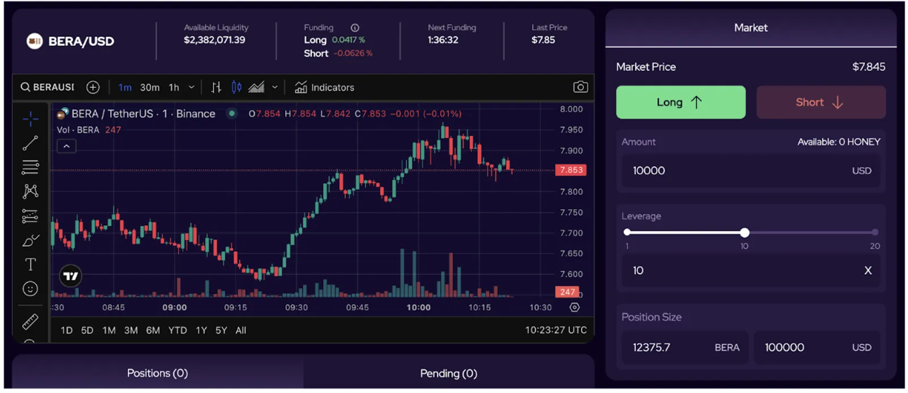Image resolution: width=908 pixels, height=393 pixels.
Task: Expand the time interval dropdown arrow
Action: pyautogui.click(x=192, y=87)
